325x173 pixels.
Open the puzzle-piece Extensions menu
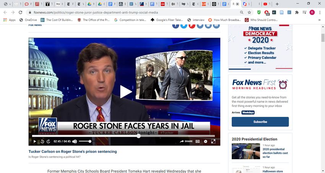pos(297,13)
